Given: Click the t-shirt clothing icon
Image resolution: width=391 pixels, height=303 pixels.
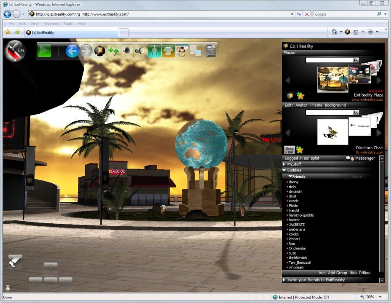Looking at the screenshot, I should click(168, 51).
